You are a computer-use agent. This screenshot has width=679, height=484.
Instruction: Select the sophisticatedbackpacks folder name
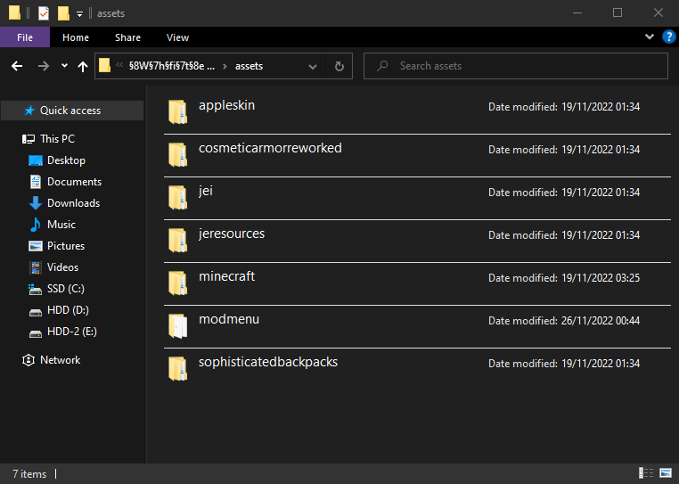(268, 362)
